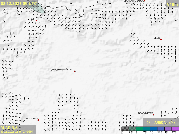Click the ARSO sun logo icon
This screenshot has width=179, height=134.
[149, 123]
